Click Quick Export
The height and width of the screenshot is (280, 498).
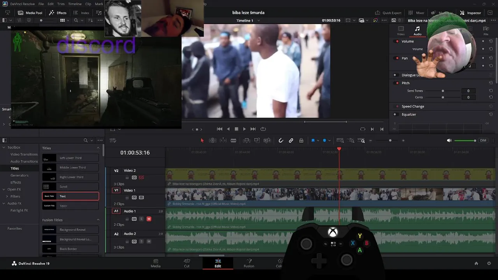tap(388, 13)
